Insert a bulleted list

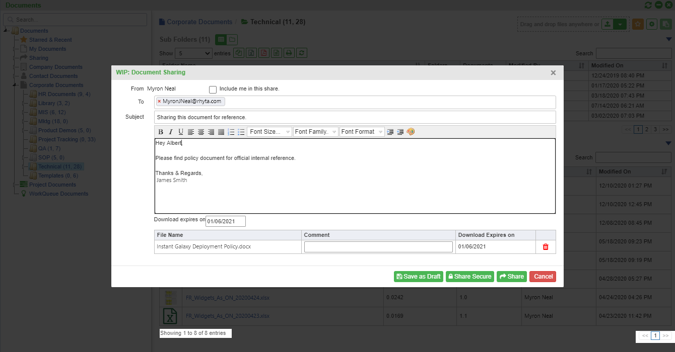(x=241, y=132)
